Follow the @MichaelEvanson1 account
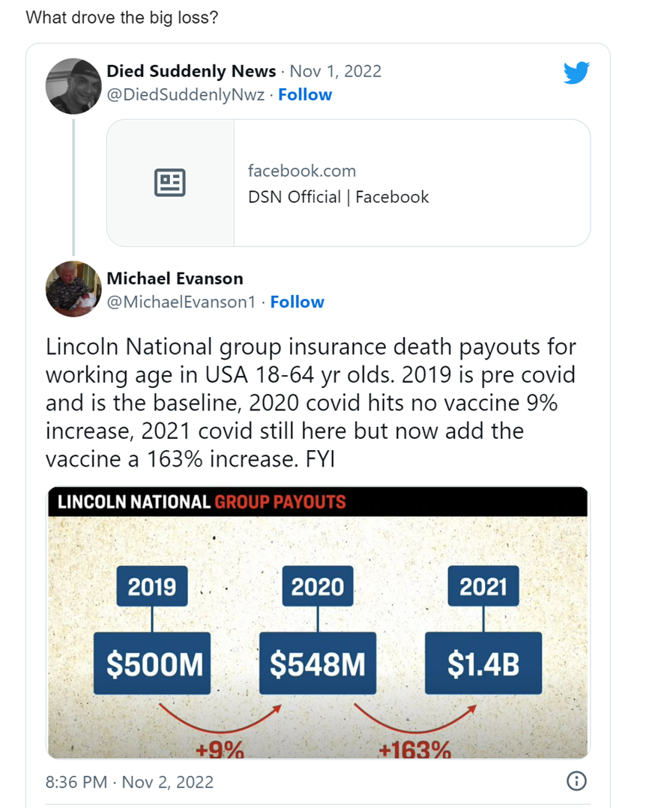 coord(297,302)
